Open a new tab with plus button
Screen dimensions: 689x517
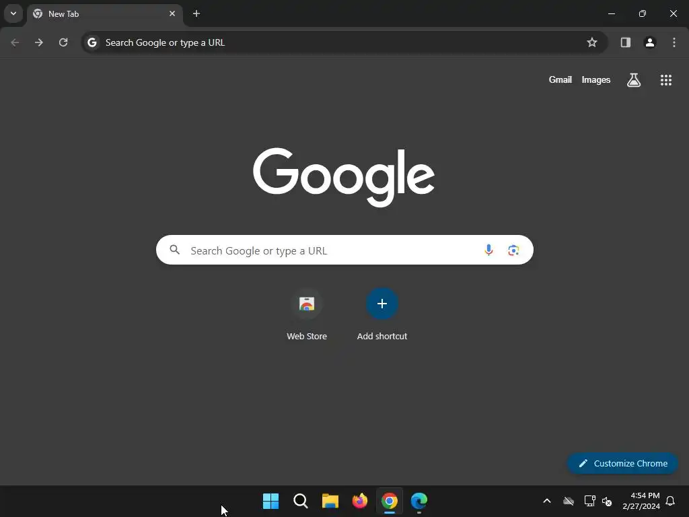point(196,13)
